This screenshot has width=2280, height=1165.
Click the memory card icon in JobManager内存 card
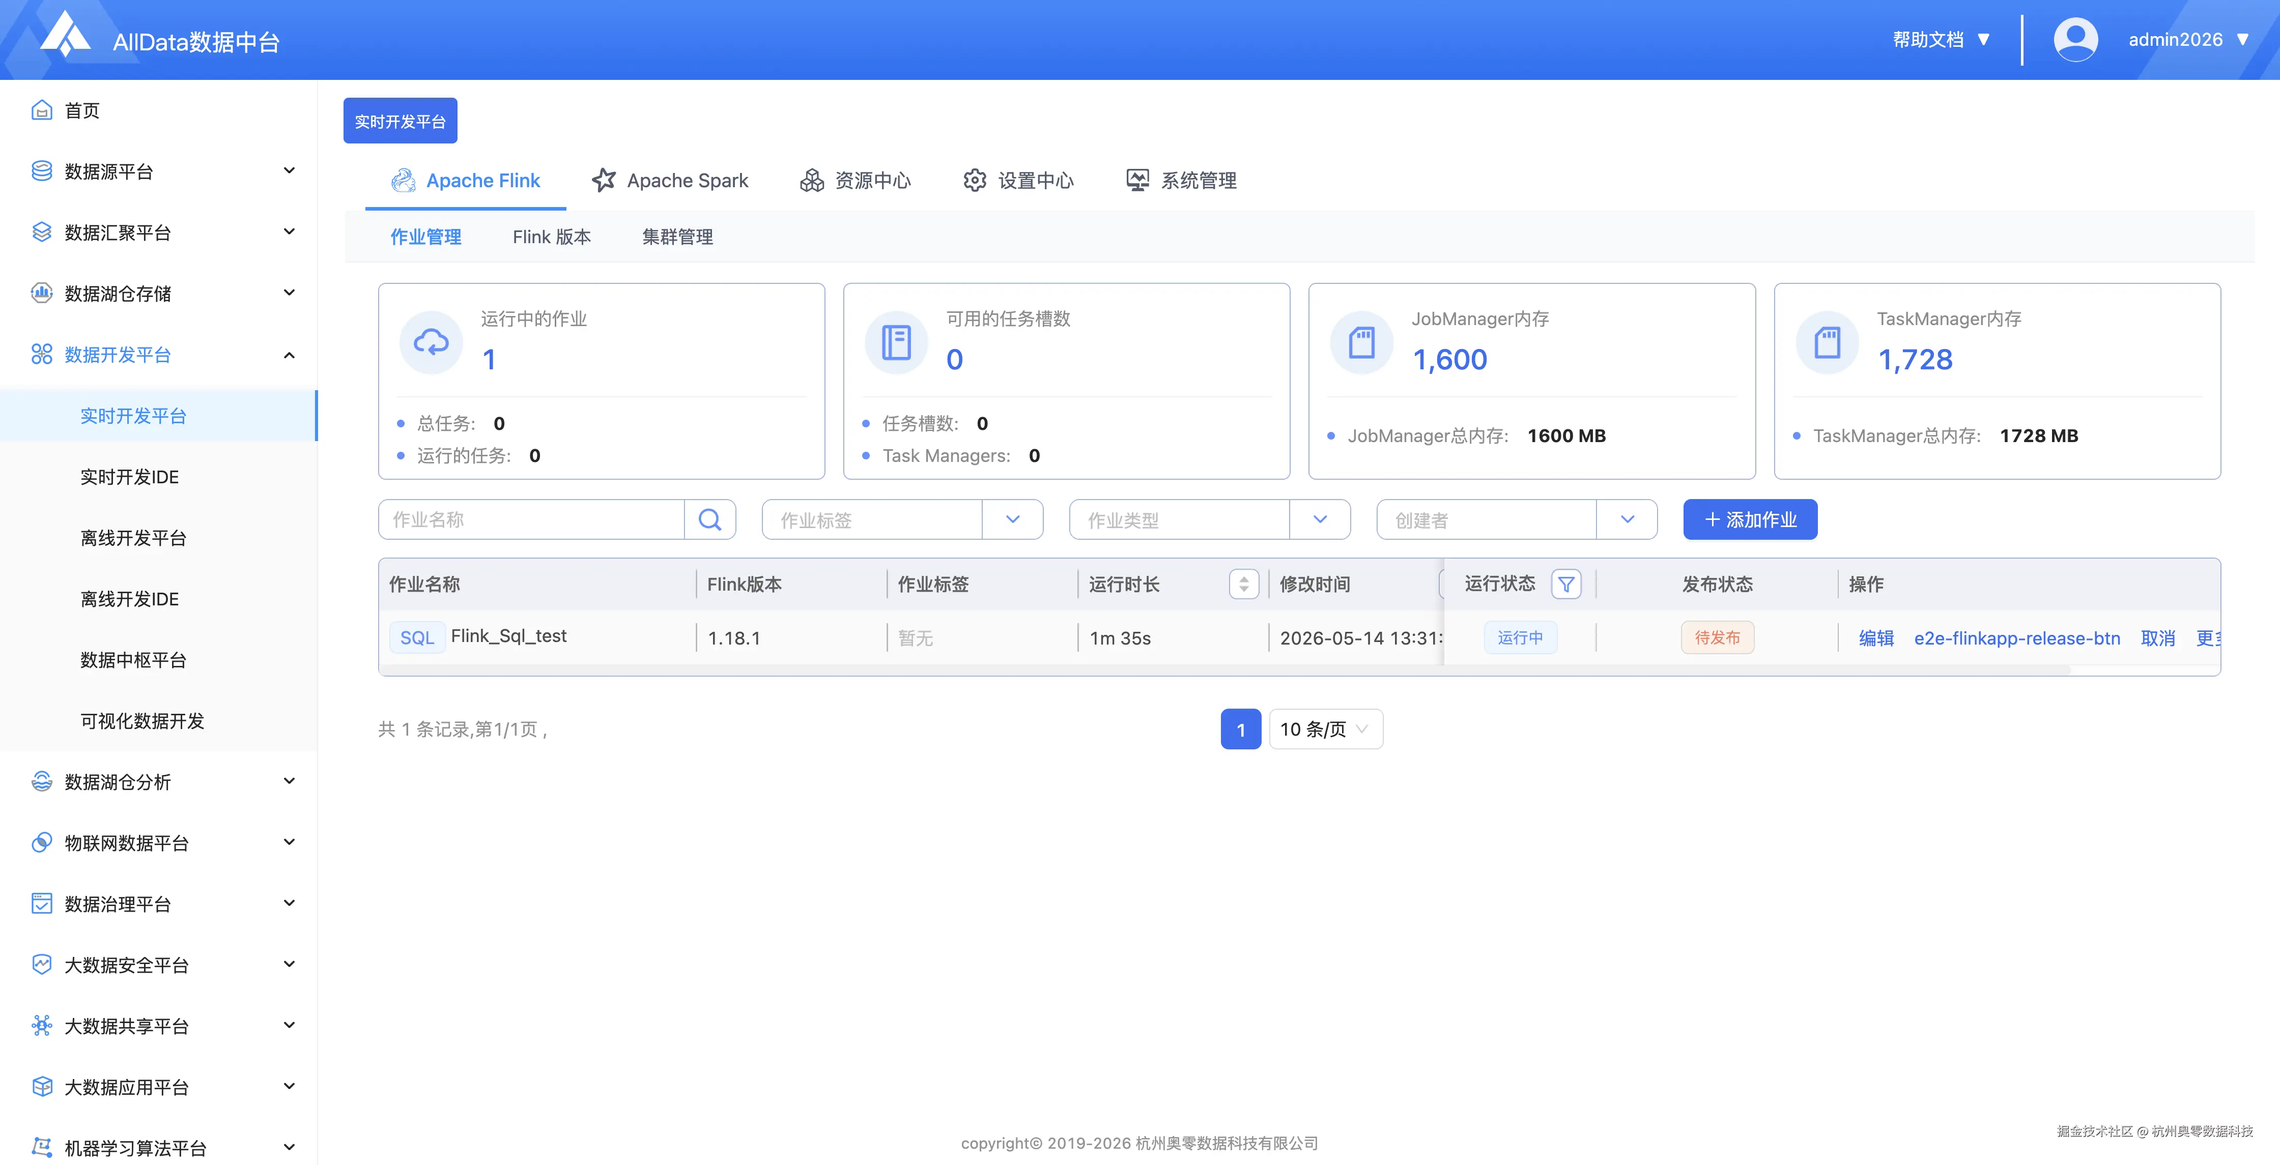click(x=1362, y=342)
